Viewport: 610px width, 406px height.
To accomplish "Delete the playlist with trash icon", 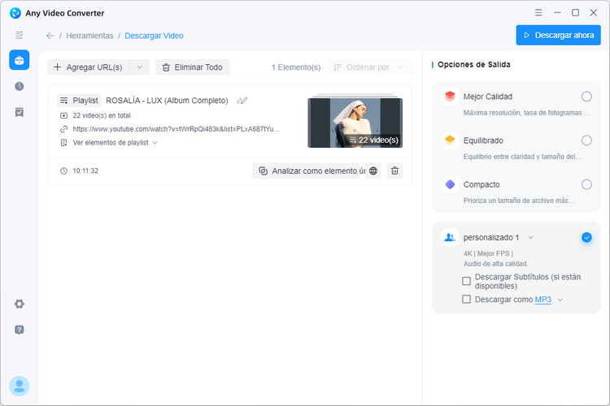I will (x=394, y=171).
